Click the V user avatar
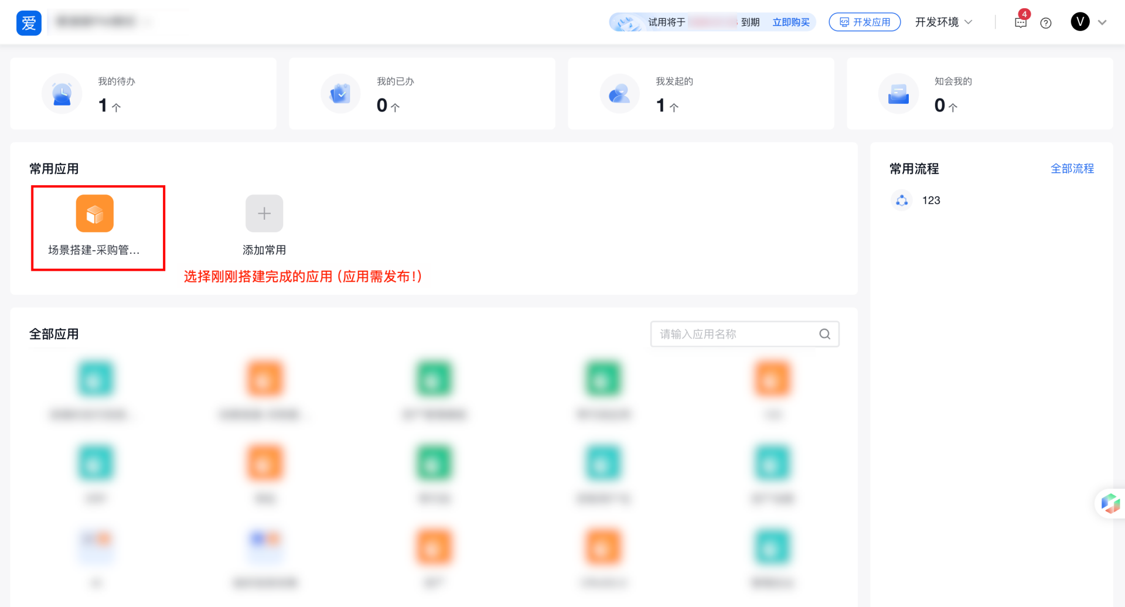 (1080, 22)
